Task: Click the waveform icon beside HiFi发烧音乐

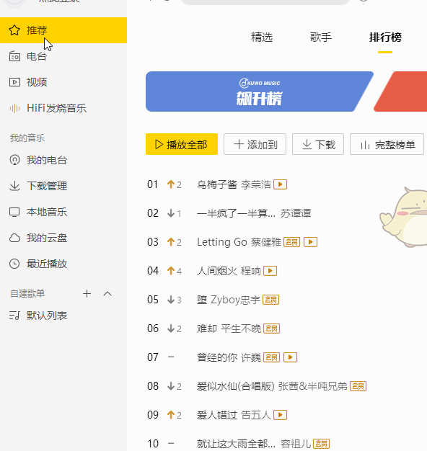Action: [14, 108]
